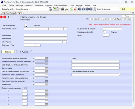
Task: Select the T3 document tab
Action: [20, 13]
